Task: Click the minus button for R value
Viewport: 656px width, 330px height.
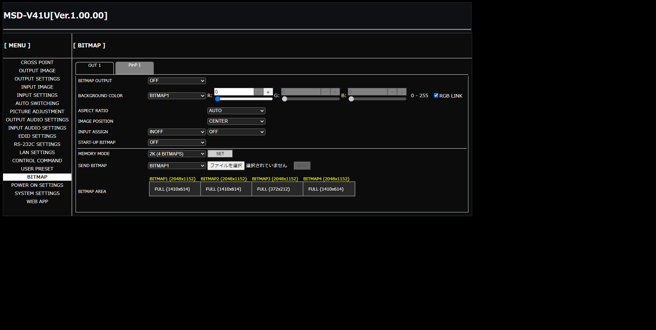Action: (x=259, y=92)
